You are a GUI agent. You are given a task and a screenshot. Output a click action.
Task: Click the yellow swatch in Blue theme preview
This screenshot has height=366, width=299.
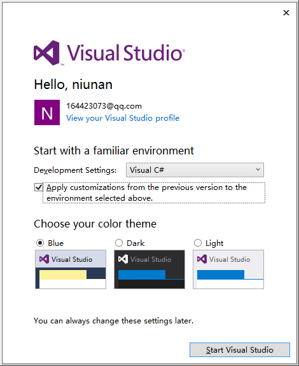63,274
